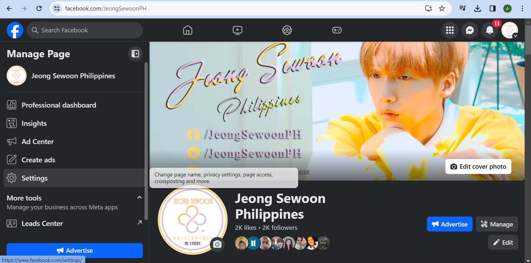
Task: Open Professional dashboard
Action: (74, 105)
